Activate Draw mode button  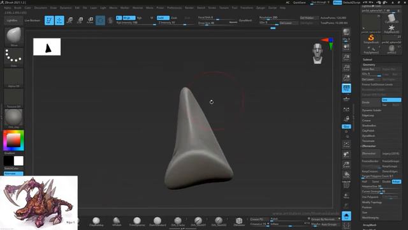coord(59,20)
